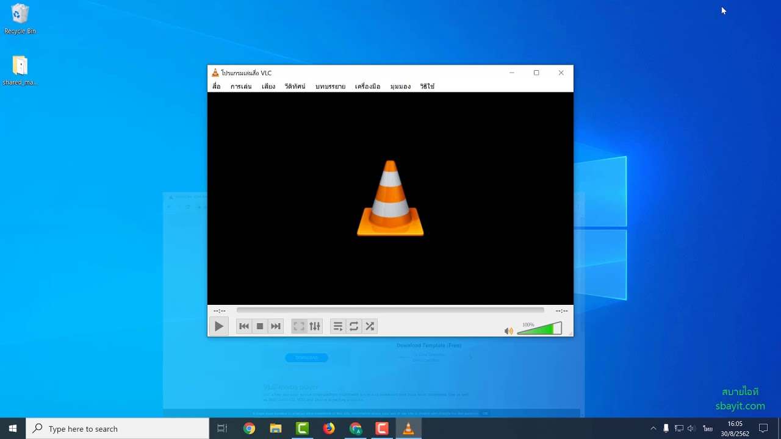This screenshot has height=439, width=781.
Task: Open Firefox from taskbar
Action: [329, 429]
